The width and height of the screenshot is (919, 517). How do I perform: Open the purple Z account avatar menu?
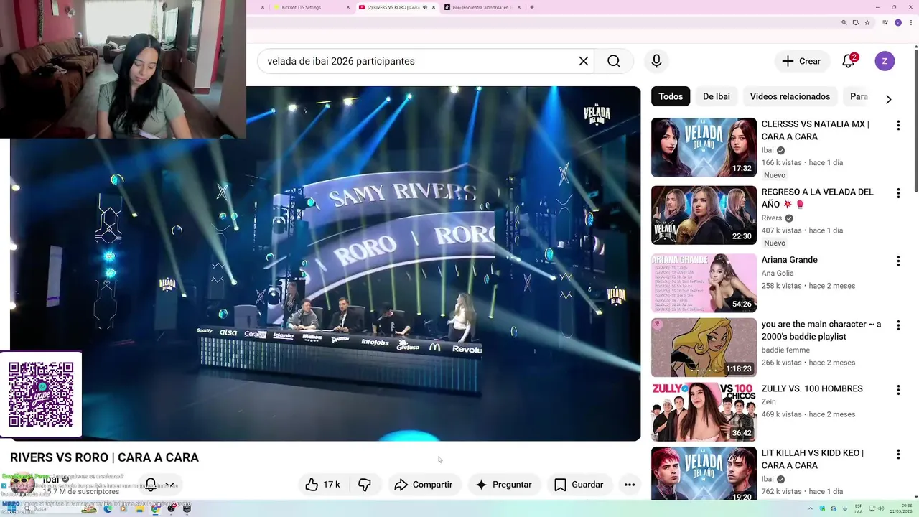coord(885,61)
